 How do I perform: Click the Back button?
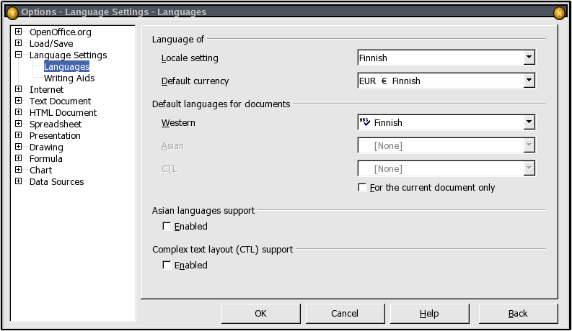[519, 314]
